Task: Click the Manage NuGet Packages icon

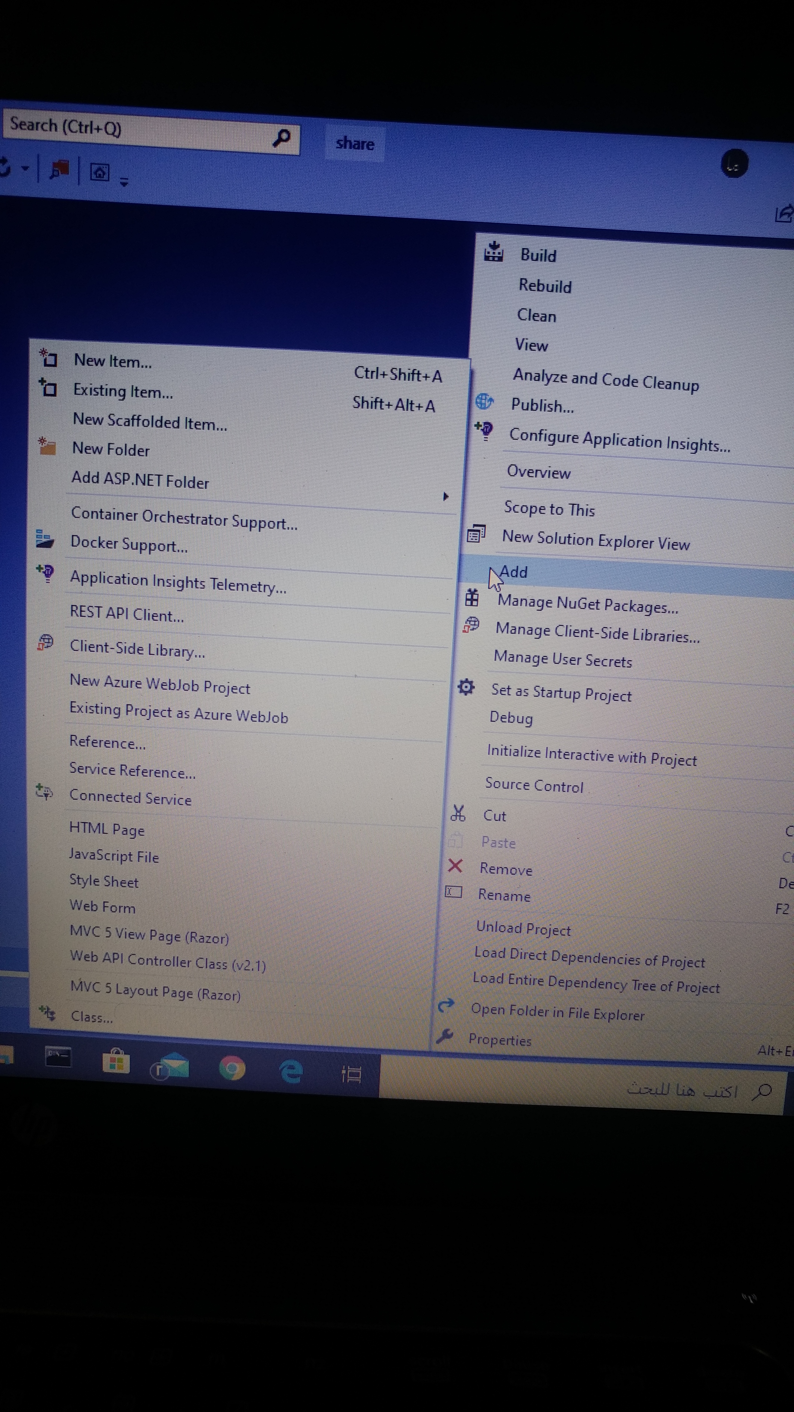Action: coord(471,597)
